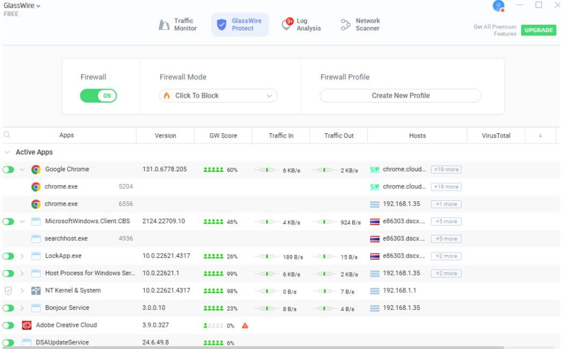Turn off the Firewall ON switch
This screenshot has height=349, width=562.
click(98, 96)
